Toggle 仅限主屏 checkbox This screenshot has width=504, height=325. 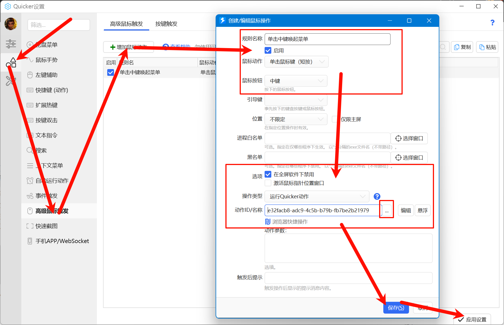point(335,119)
